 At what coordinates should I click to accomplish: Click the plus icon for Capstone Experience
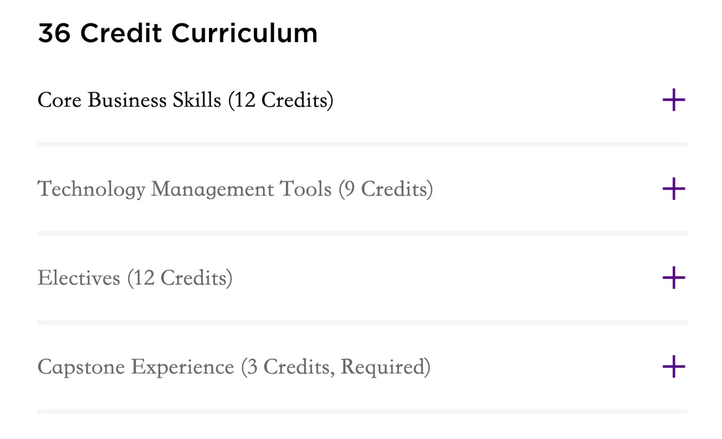click(674, 367)
